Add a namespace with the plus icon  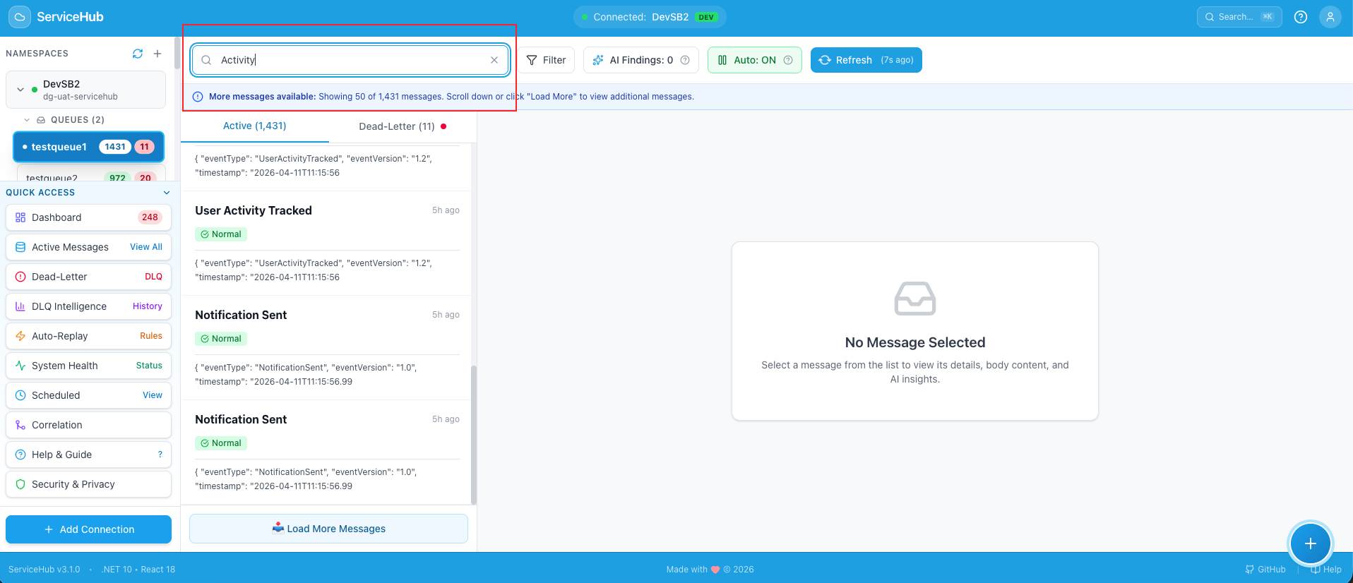157,54
